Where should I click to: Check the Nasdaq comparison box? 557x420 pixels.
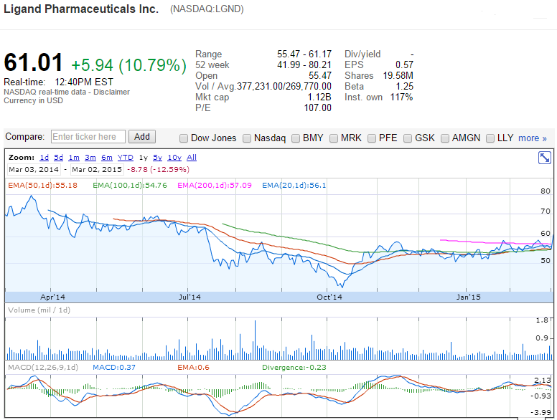pos(247,138)
